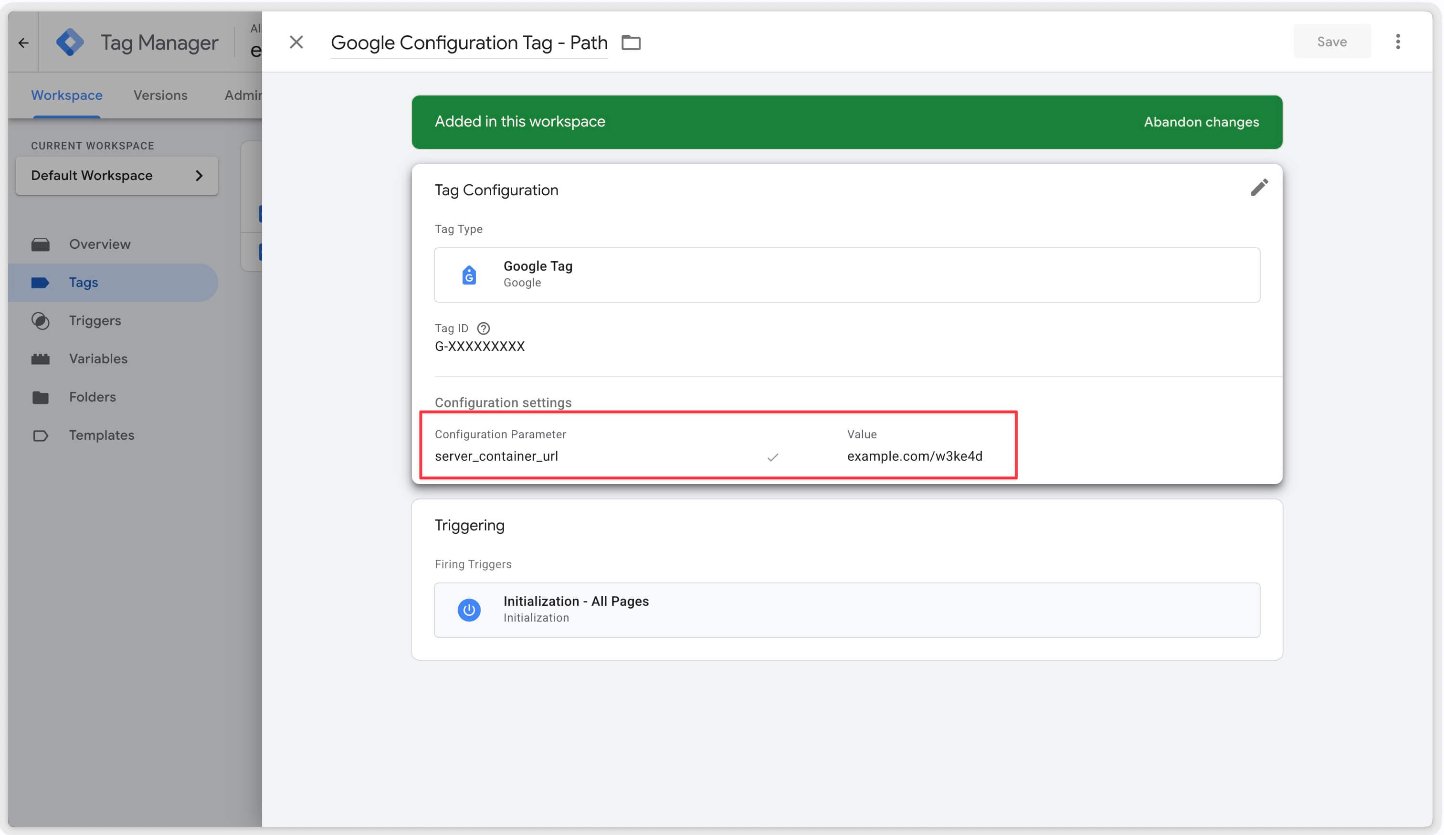1444x835 pixels.
Task: Click the Initialization trigger power icon
Action: click(469, 610)
